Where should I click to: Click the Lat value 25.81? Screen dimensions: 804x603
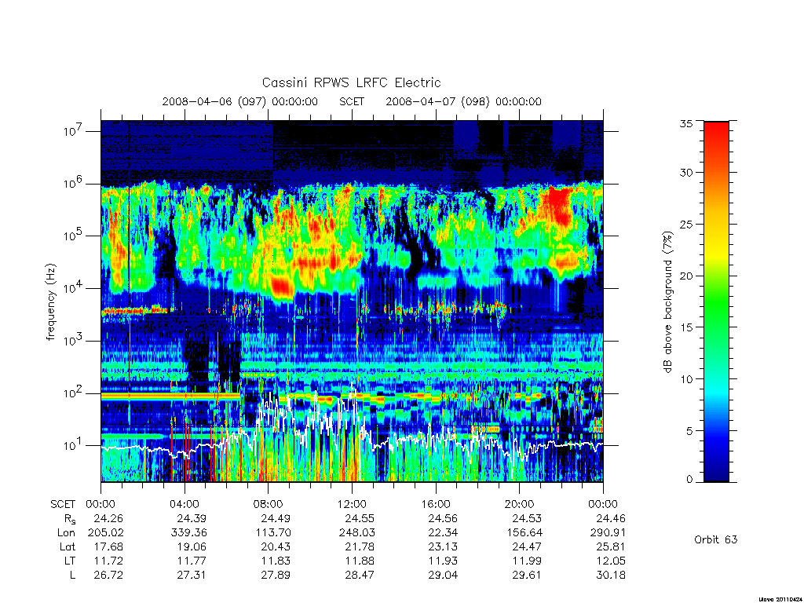tap(611, 546)
